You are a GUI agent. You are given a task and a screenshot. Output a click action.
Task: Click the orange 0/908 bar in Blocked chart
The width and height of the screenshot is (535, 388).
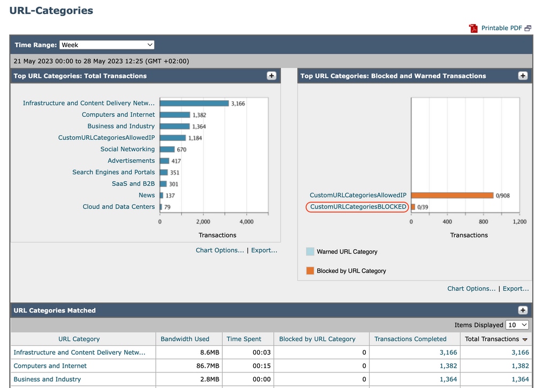(453, 196)
